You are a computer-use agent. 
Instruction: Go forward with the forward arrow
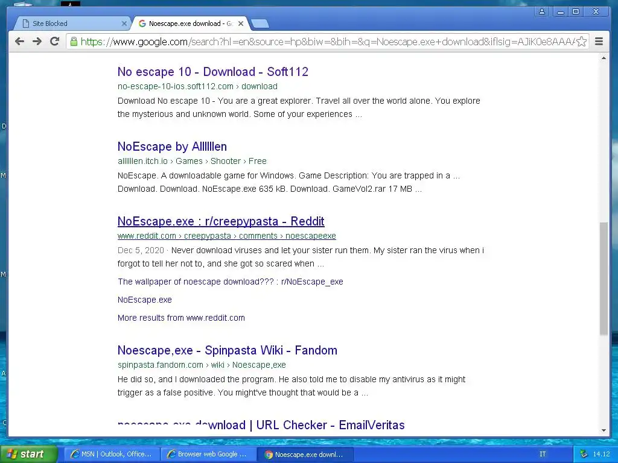point(37,42)
